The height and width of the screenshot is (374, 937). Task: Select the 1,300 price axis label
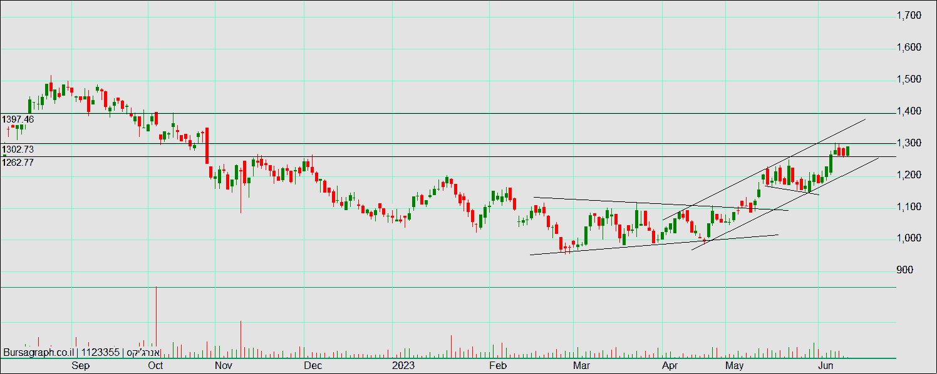point(909,143)
